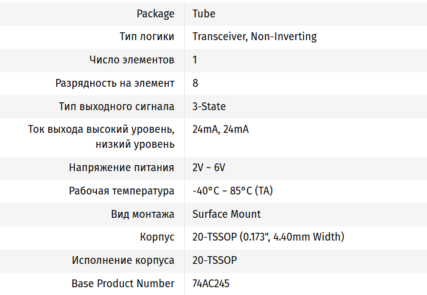
Task: Click the Тип логики label
Action: [147, 37]
